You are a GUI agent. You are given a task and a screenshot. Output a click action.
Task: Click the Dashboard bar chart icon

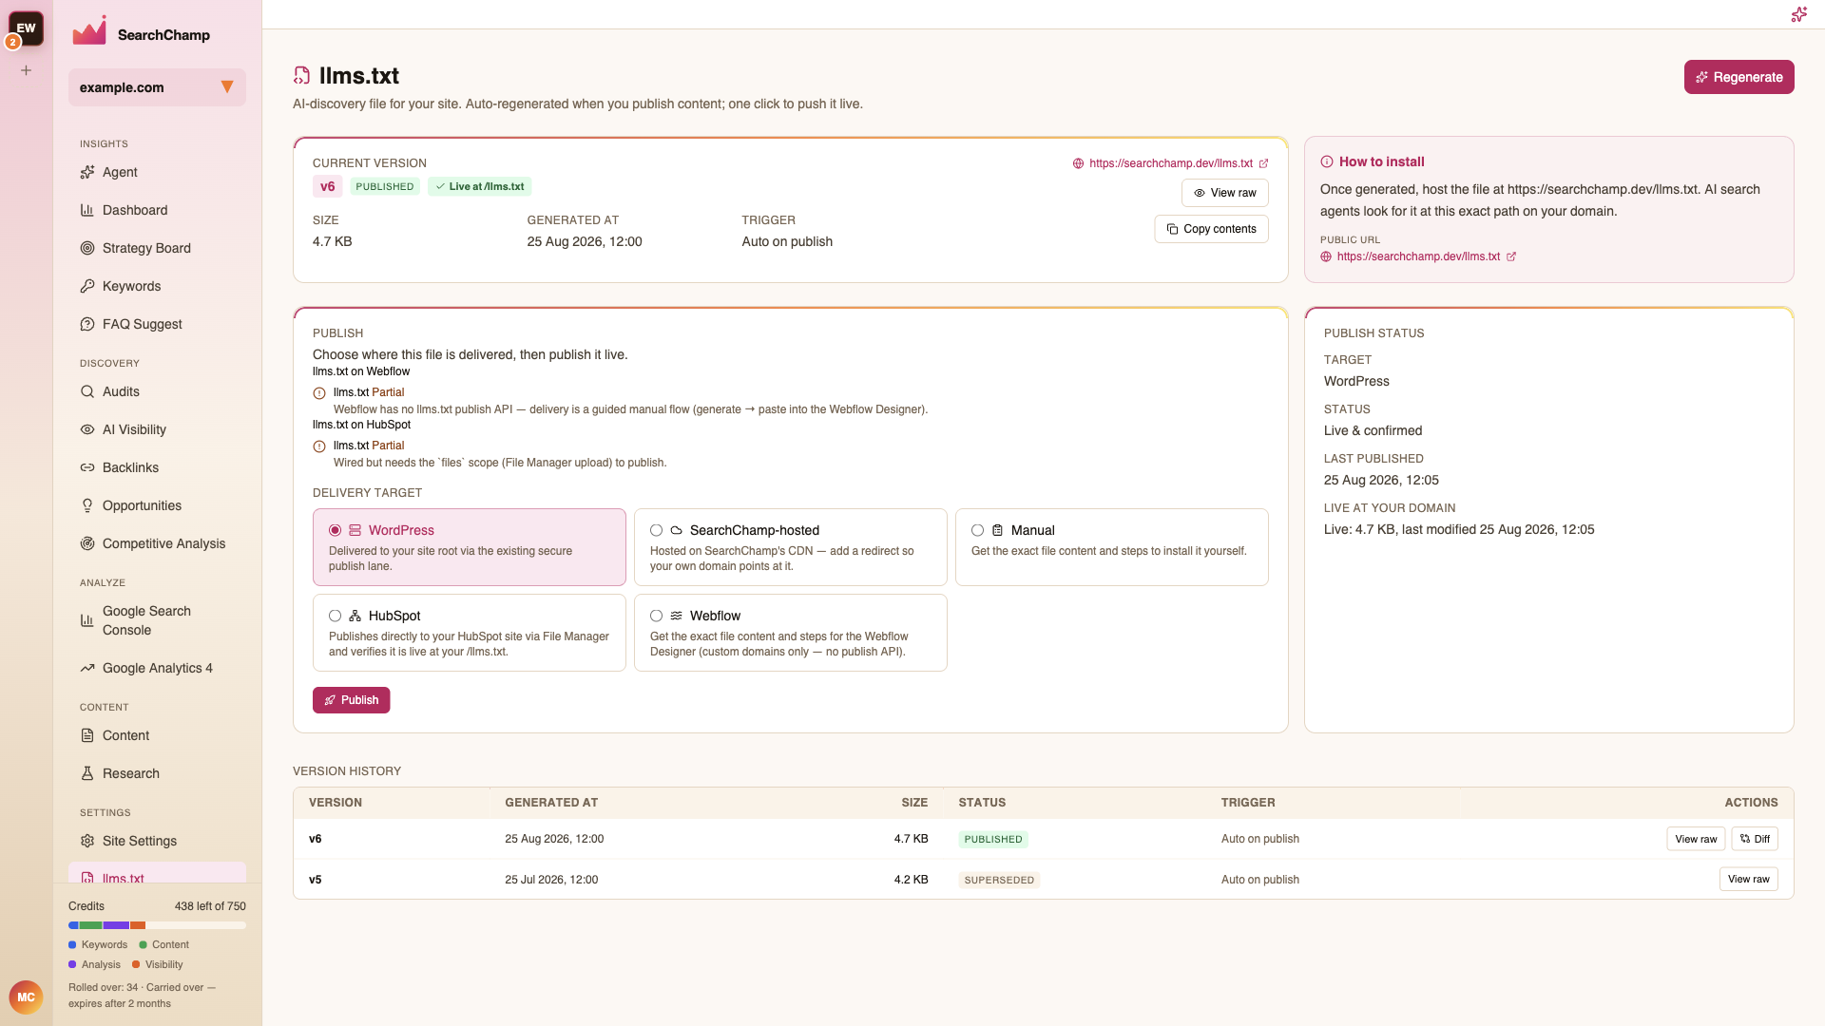87,210
